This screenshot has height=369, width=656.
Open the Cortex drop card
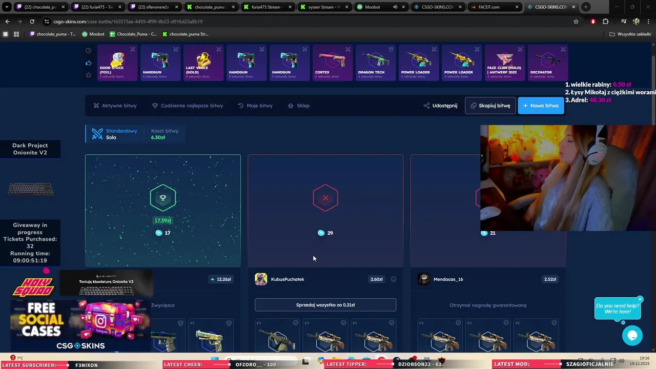point(333,63)
